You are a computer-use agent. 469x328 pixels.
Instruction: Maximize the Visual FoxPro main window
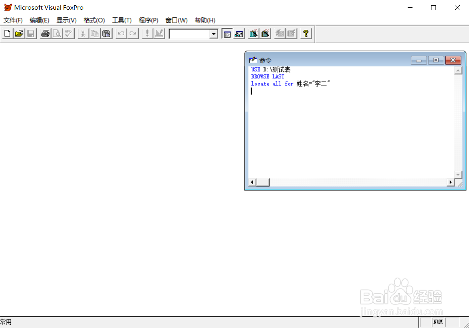433,8
